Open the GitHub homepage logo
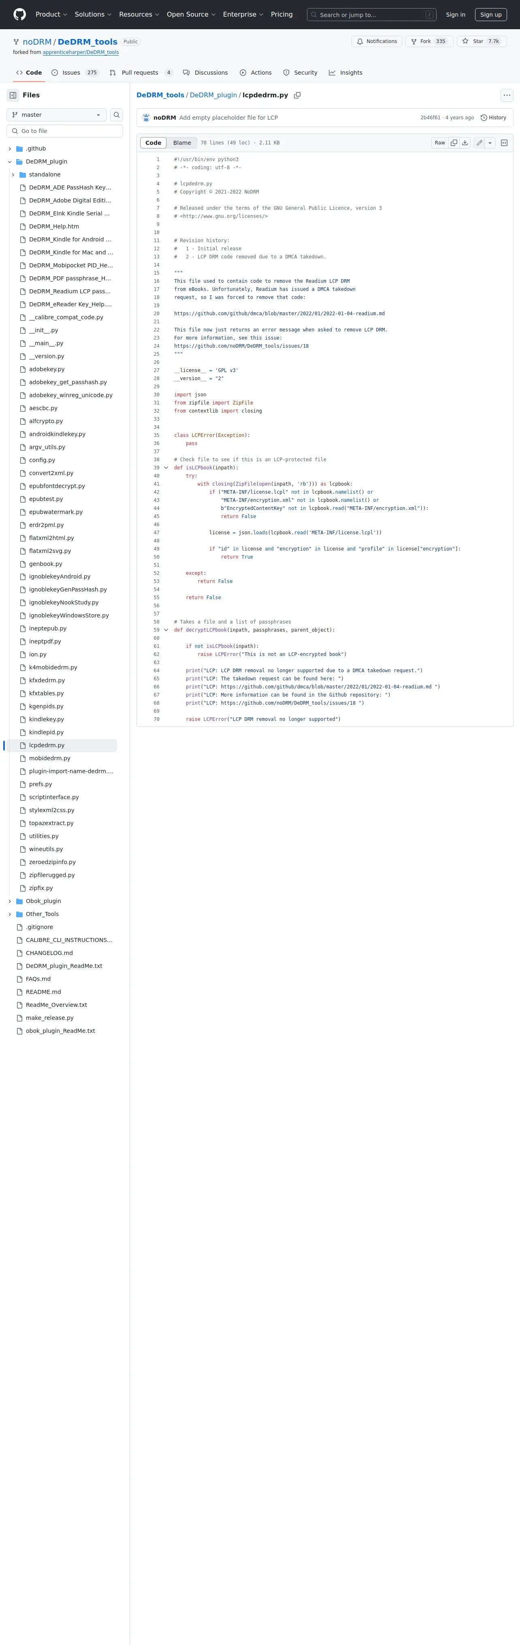The width and height of the screenshot is (520, 1645). pos(20,14)
